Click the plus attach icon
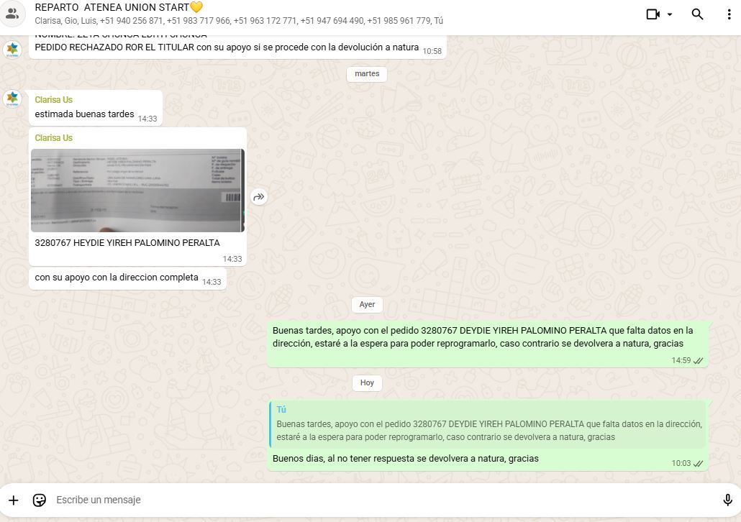The width and height of the screenshot is (741, 522). [13, 500]
